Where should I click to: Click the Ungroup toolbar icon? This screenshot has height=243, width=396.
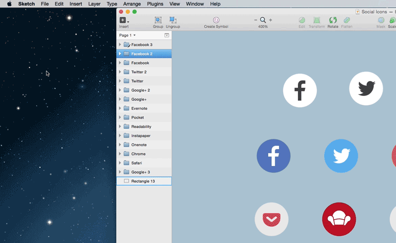tap(173, 20)
